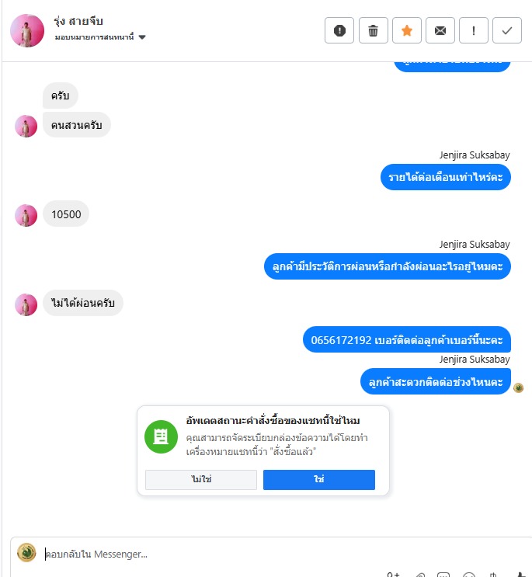Viewport: 532px width, 577px height.
Task: Mark conversation as spam with octagon icon
Action: pos(339,30)
